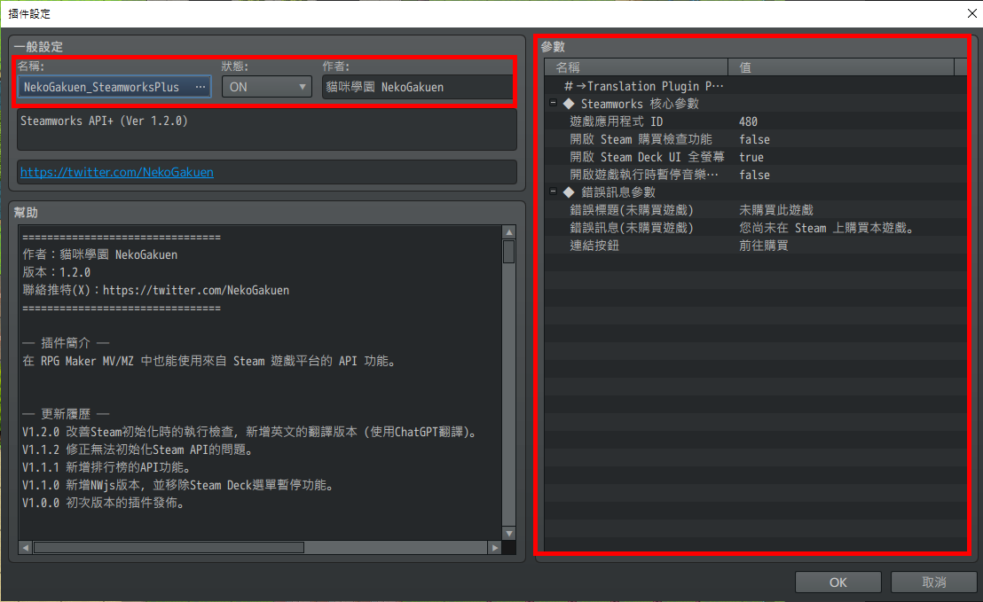Image resolution: width=983 pixels, height=602 pixels.
Task: Click the false value for Steam 購買檢查功能
Action: click(x=754, y=140)
